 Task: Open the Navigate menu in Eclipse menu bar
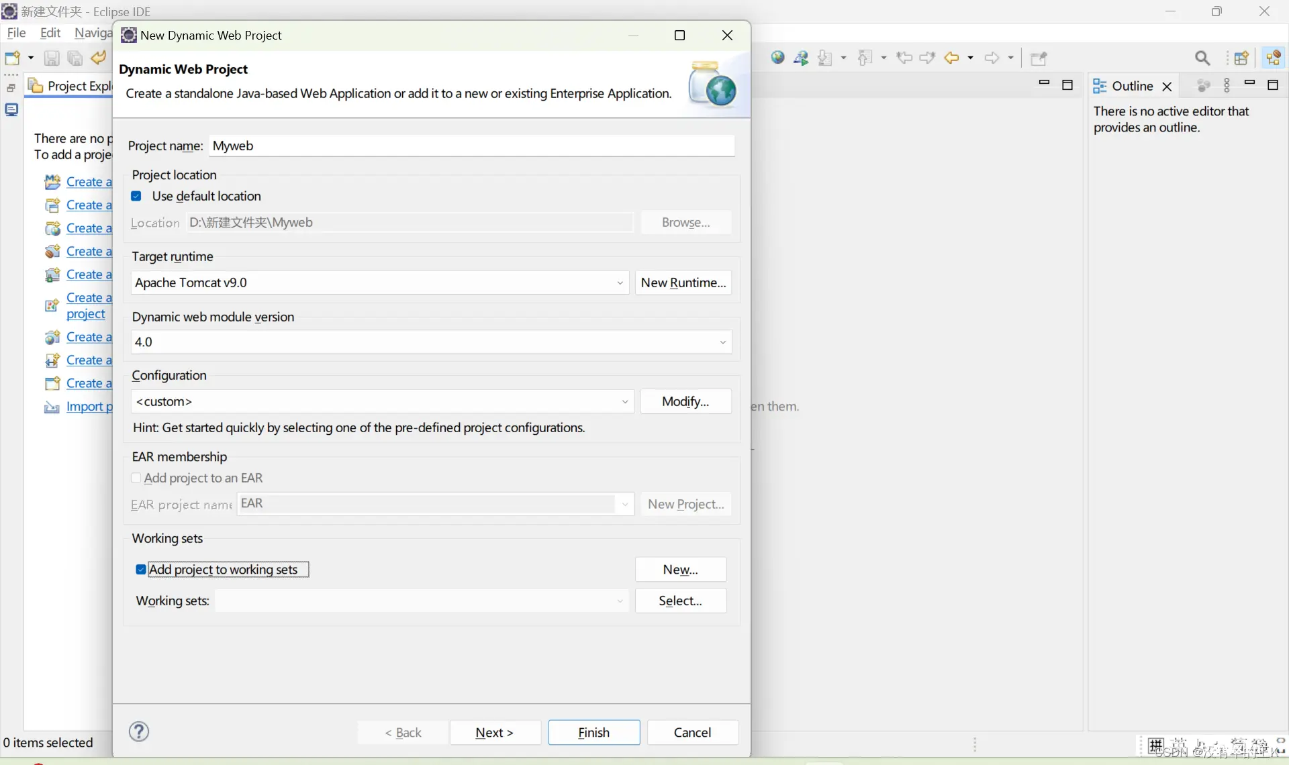pyautogui.click(x=92, y=33)
